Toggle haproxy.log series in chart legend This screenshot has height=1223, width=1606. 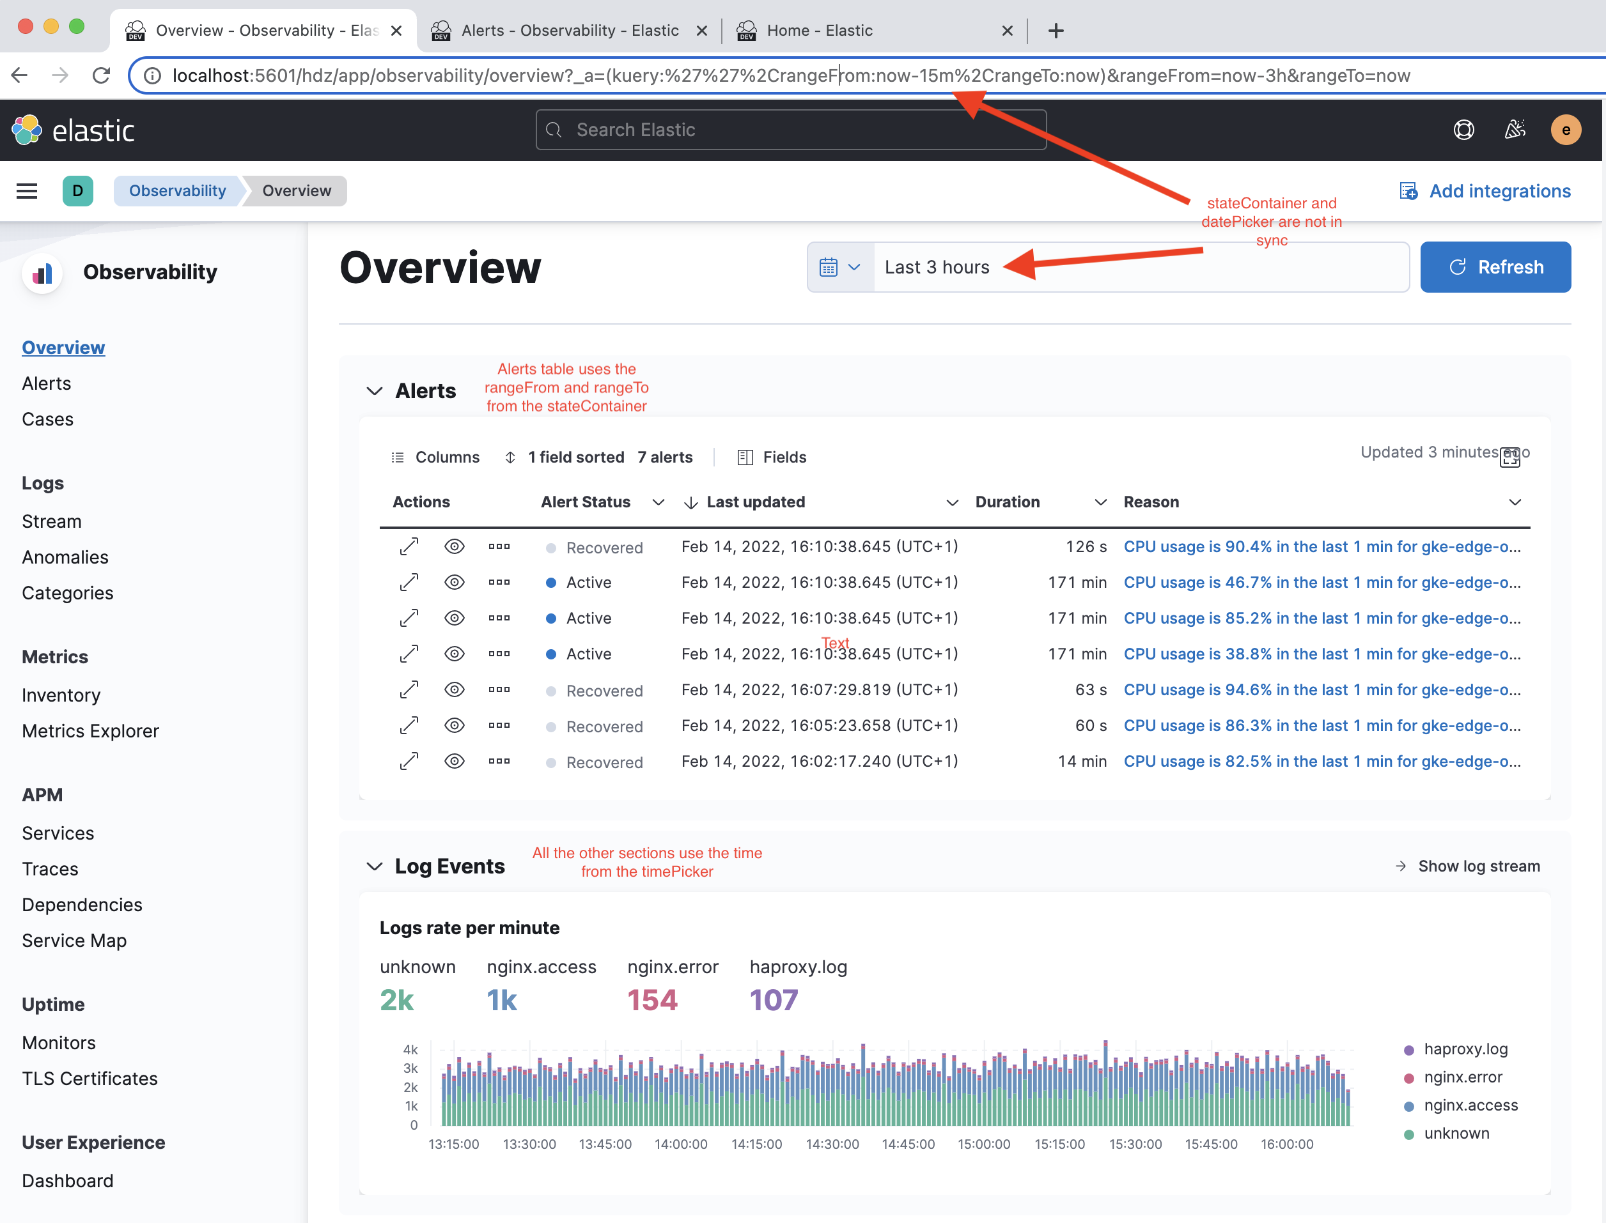tap(1465, 1049)
